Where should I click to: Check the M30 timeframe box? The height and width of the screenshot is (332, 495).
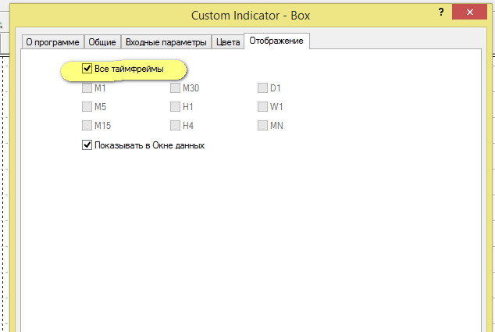click(176, 88)
